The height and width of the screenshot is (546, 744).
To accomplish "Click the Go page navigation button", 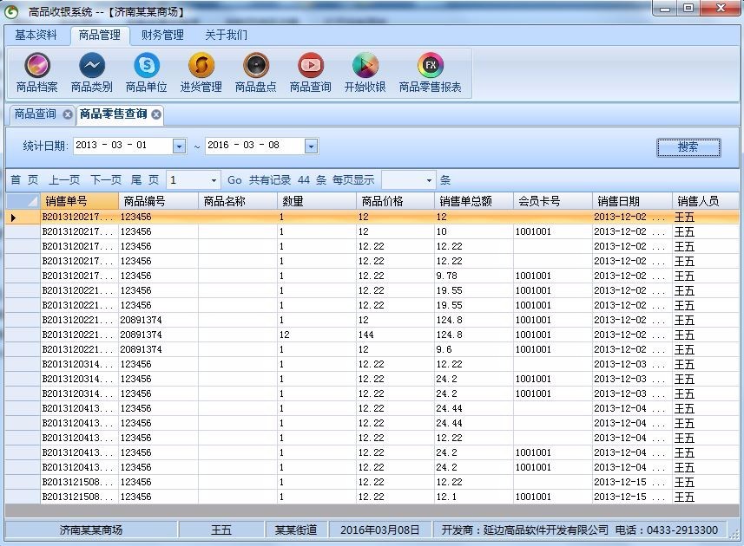I will 233,179.
